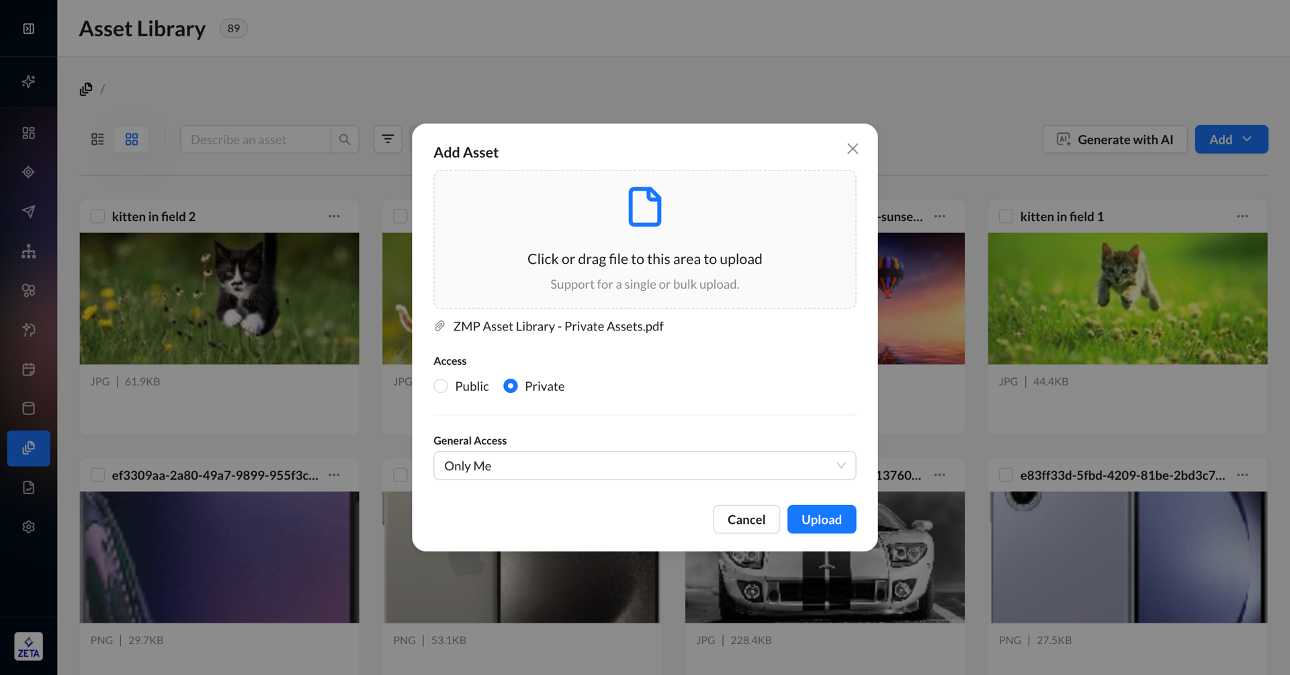Click the paper plane sidebar icon
The image size is (1290, 675).
[x=28, y=212]
